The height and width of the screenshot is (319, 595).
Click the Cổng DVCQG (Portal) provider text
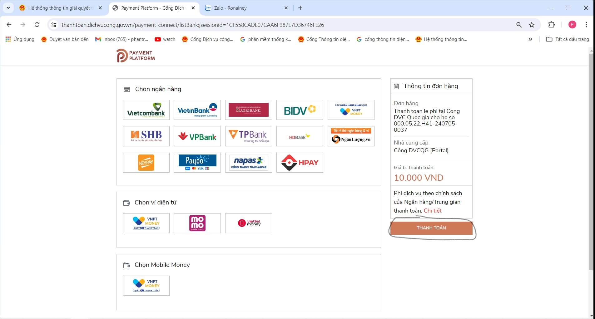pos(421,150)
